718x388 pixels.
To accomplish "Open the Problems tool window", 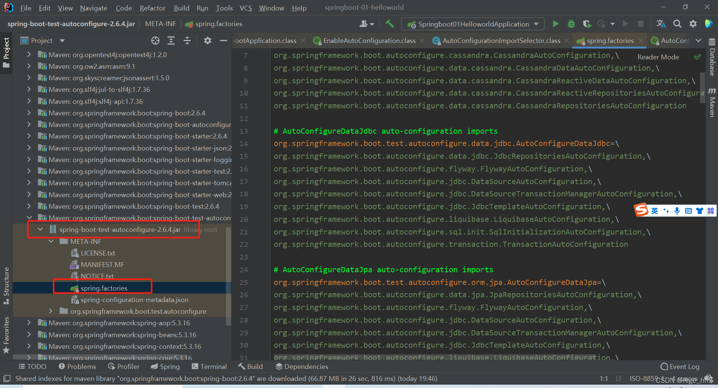I will (77, 367).
